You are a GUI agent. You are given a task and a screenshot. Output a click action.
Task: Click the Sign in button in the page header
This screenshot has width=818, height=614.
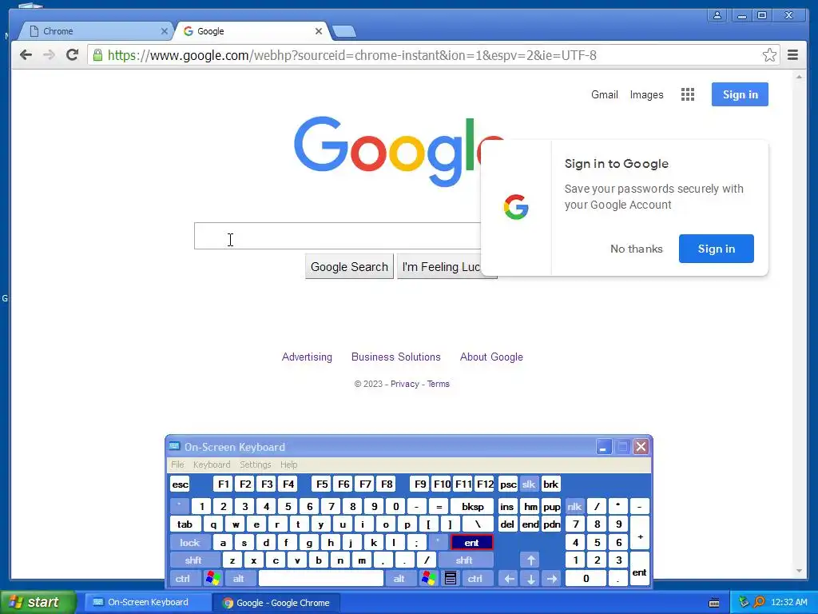point(740,94)
